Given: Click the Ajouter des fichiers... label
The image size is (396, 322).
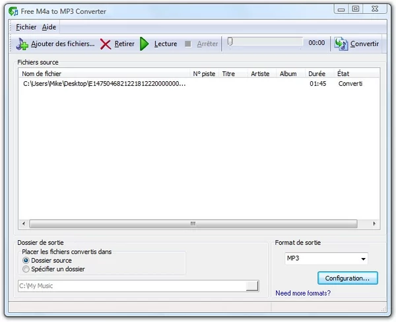Looking at the screenshot, I should pos(63,44).
